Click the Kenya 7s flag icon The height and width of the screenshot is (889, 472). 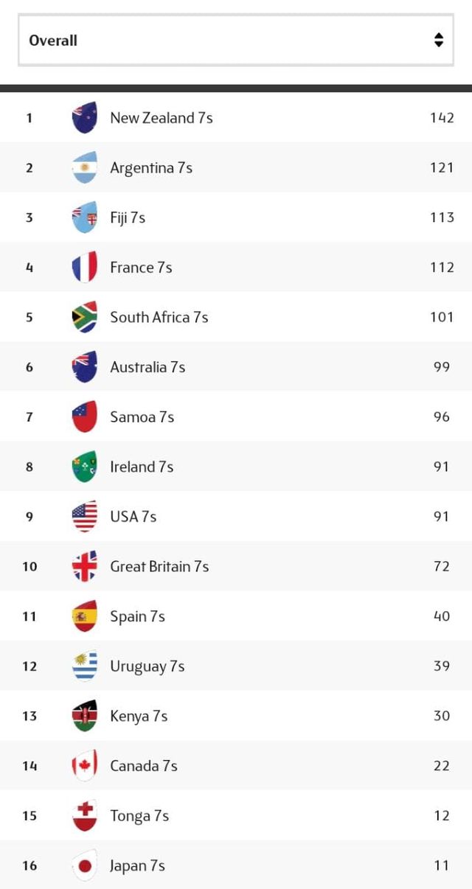point(85,716)
